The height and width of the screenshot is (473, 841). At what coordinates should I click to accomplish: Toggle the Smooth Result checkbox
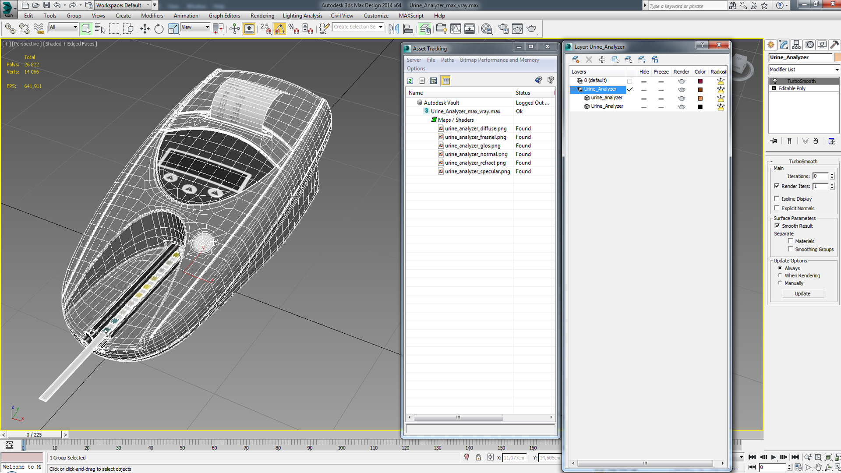click(x=777, y=226)
